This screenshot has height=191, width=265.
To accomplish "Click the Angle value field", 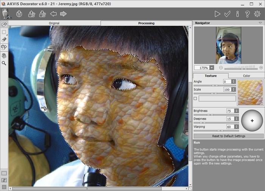I will pyautogui.click(x=227, y=82).
